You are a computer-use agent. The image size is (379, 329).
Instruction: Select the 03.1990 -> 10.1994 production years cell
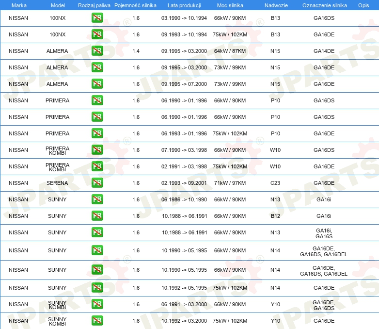pyautogui.click(x=184, y=18)
